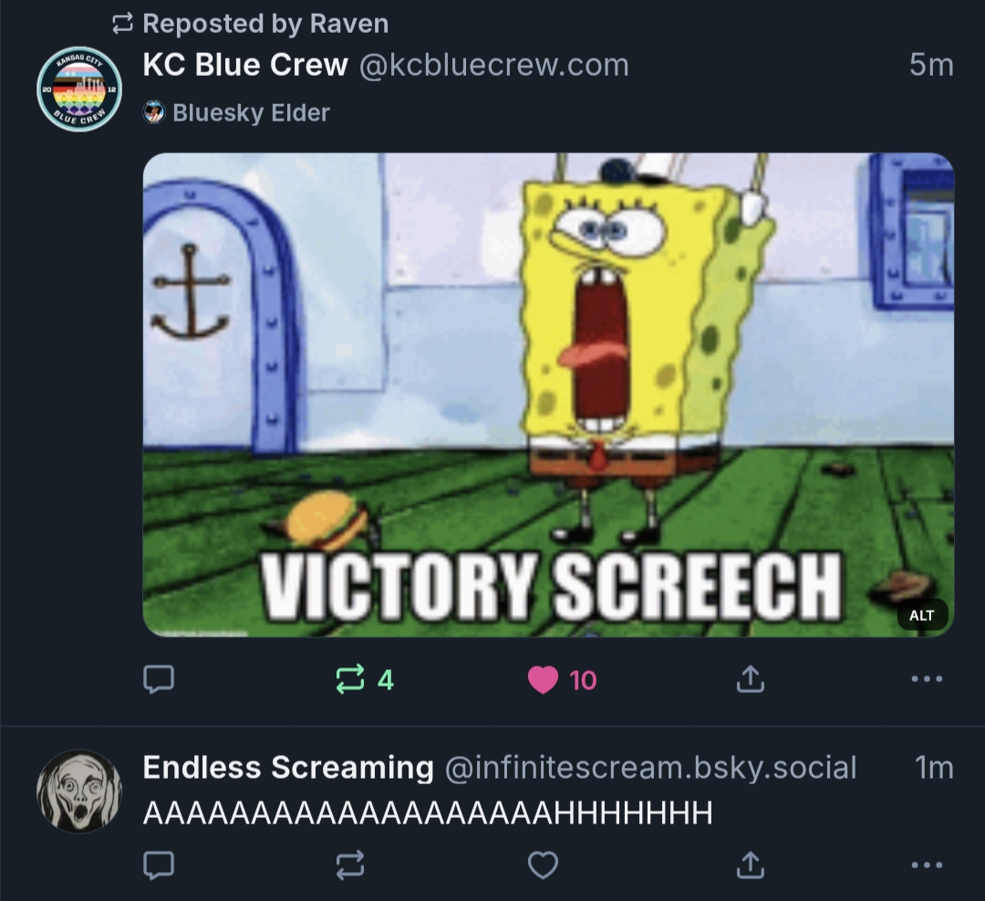Reply to the Endless Screaming post
This screenshot has height=901, width=985.
tap(159, 864)
